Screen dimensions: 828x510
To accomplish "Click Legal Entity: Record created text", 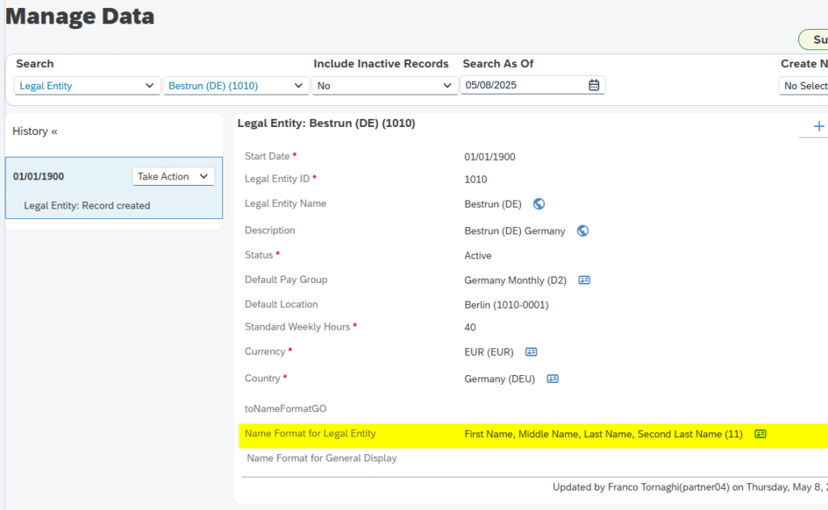I will pyautogui.click(x=87, y=206).
